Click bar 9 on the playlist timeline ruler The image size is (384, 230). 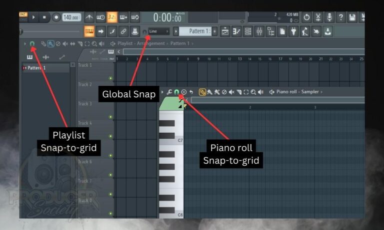[x=198, y=59]
